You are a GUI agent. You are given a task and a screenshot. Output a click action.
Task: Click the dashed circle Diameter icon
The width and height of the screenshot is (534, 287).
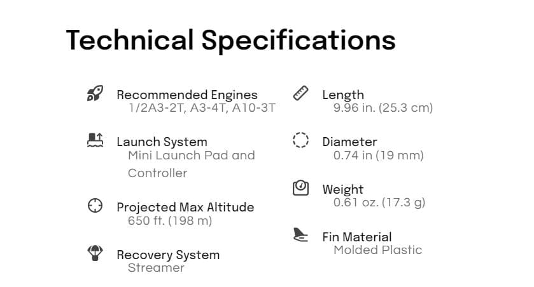[x=300, y=140]
